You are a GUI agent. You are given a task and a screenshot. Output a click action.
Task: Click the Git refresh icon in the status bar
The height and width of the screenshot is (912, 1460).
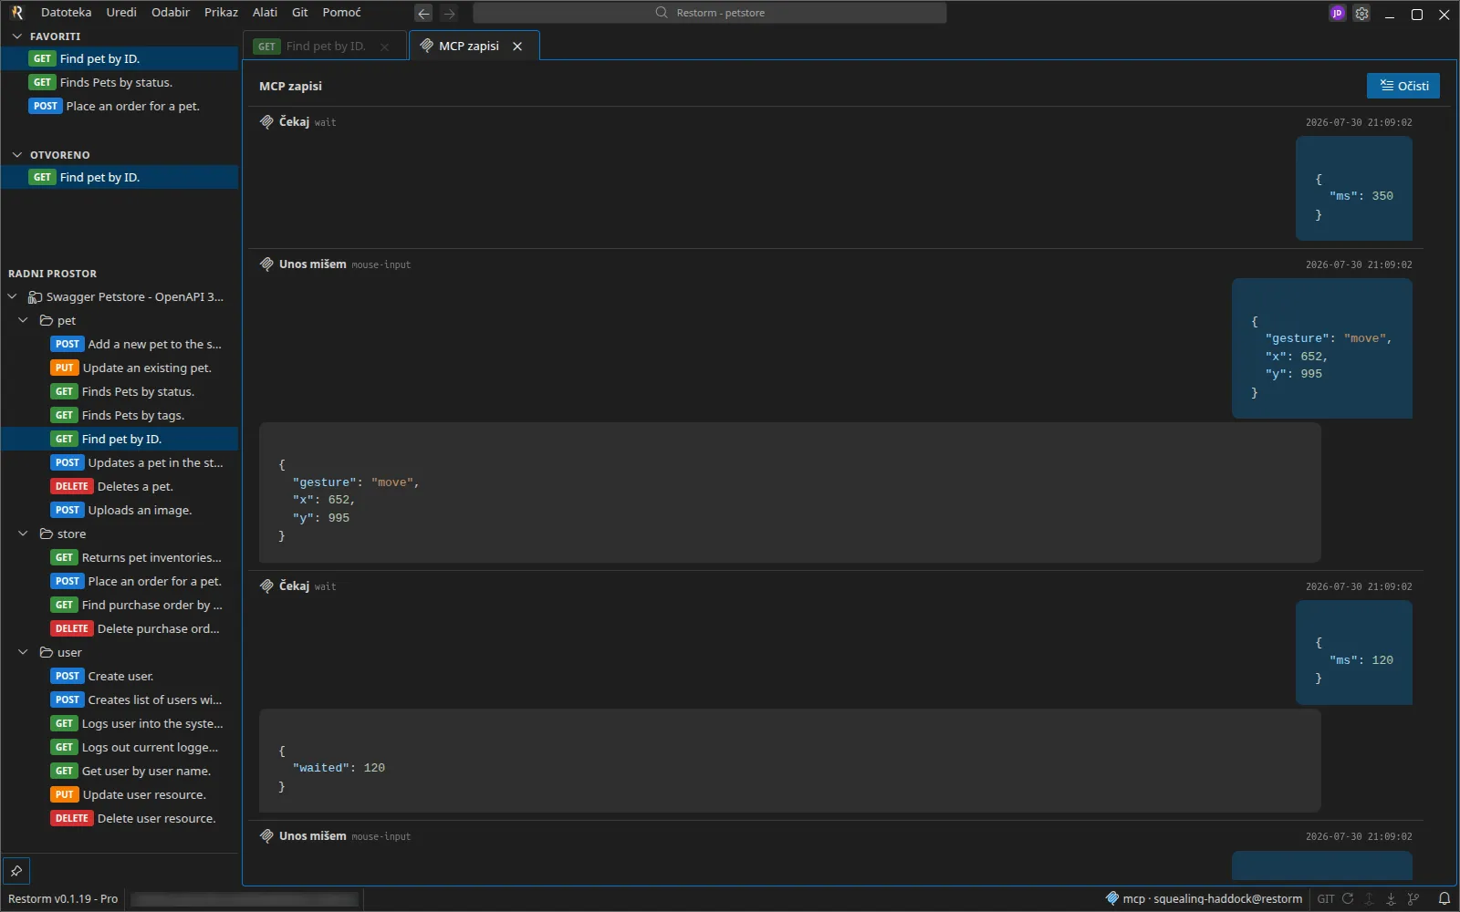coord(1348,898)
